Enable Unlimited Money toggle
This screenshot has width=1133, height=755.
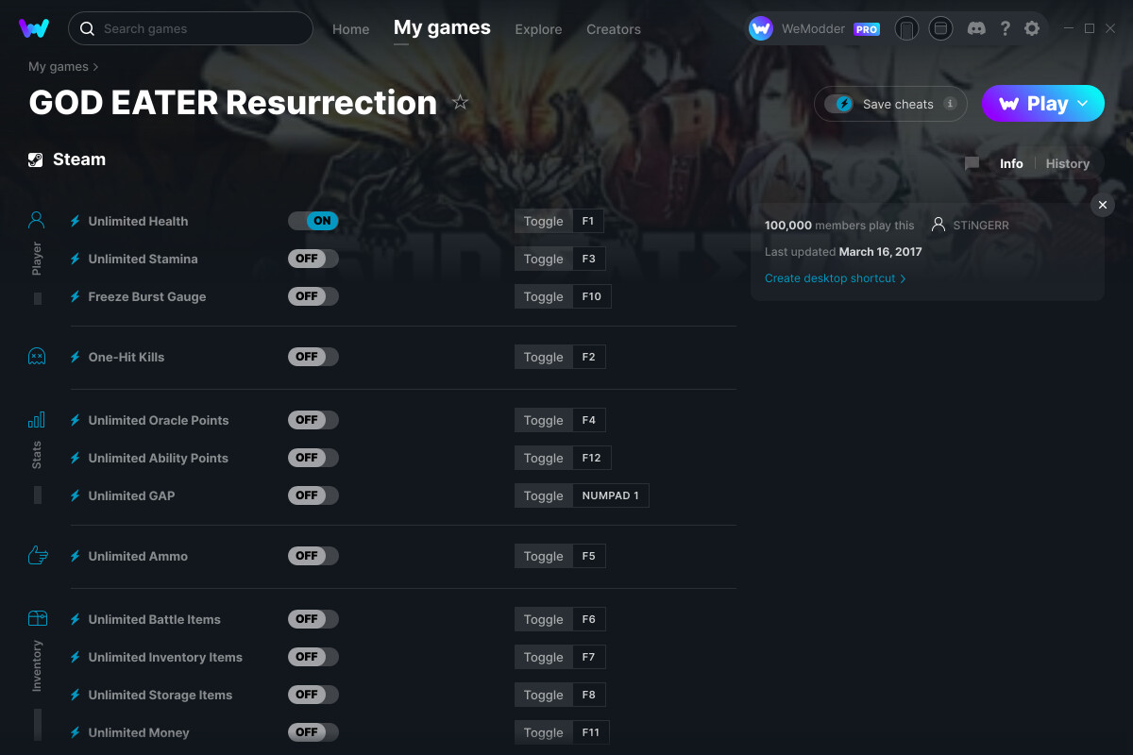pos(313,732)
